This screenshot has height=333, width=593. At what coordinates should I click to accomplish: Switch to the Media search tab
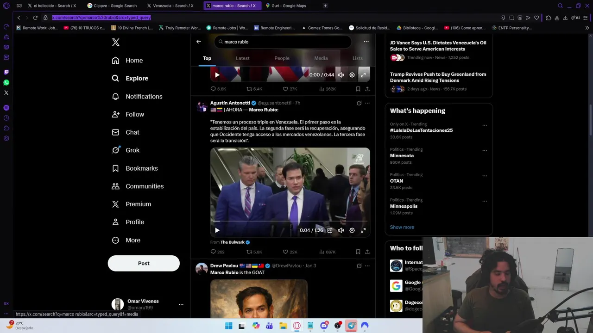(x=321, y=58)
